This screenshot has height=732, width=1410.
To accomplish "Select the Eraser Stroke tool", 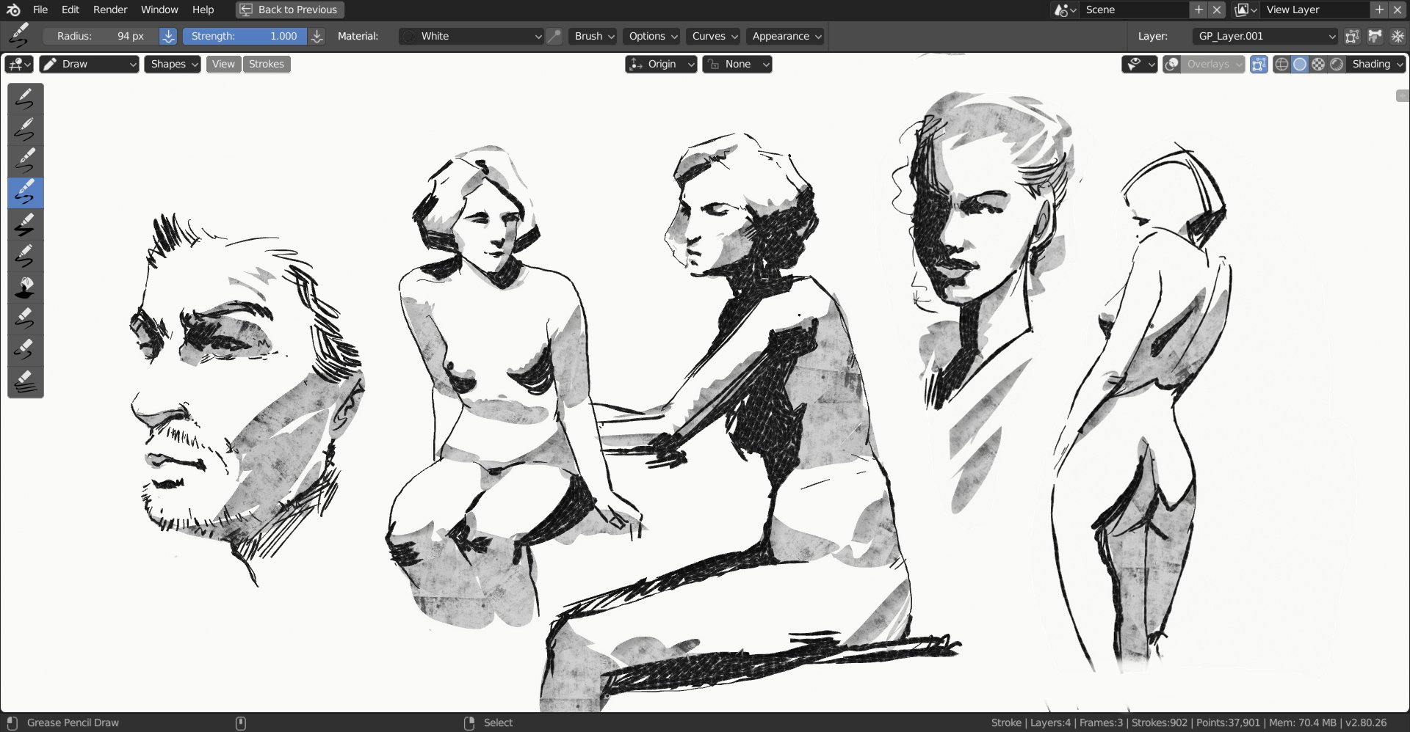I will (25, 382).
